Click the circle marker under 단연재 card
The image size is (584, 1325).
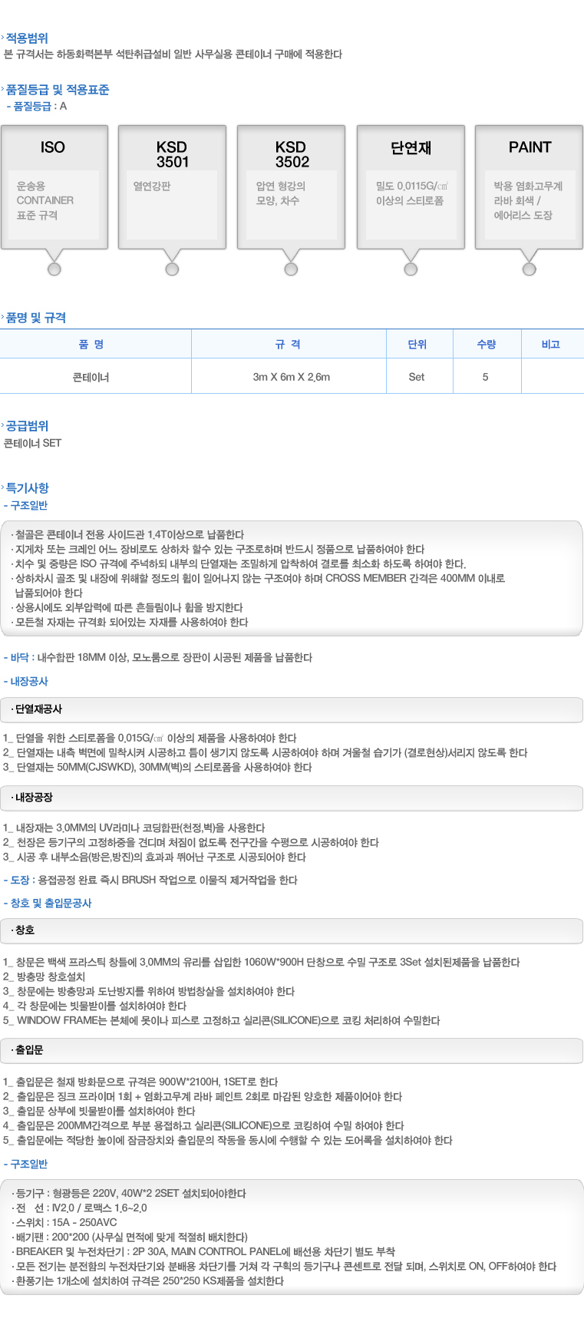[411, 269]
